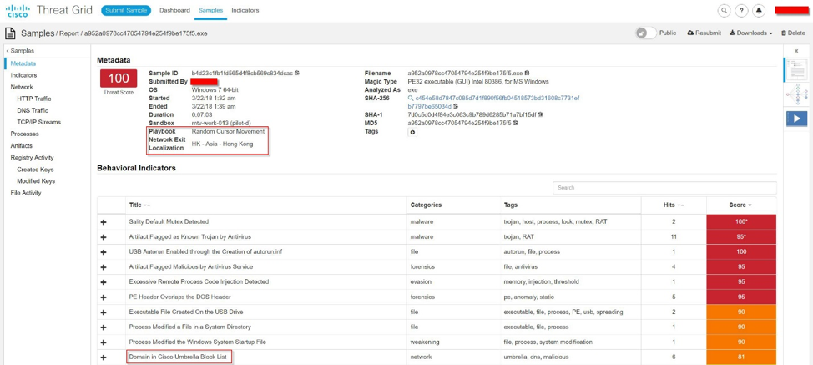Open notifications bell icon

click(759, 11)
